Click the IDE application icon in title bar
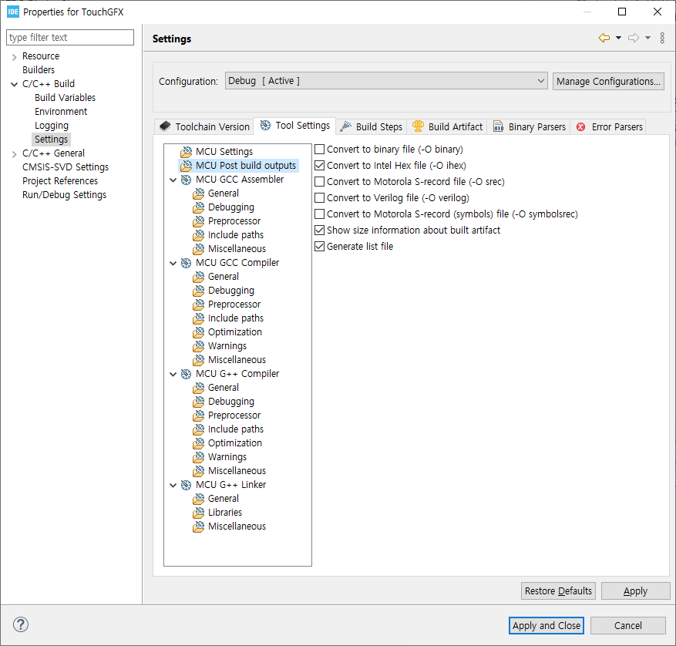 point(13,12)
